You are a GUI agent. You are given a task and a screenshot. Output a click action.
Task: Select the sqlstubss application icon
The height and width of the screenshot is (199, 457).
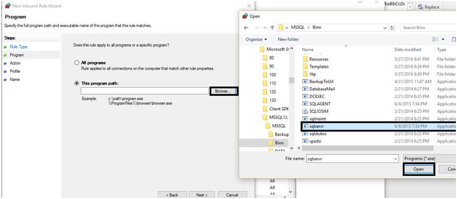(305, 133)
